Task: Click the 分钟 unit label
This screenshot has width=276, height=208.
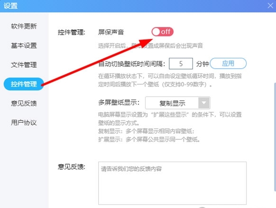Action: click(202, 64)
